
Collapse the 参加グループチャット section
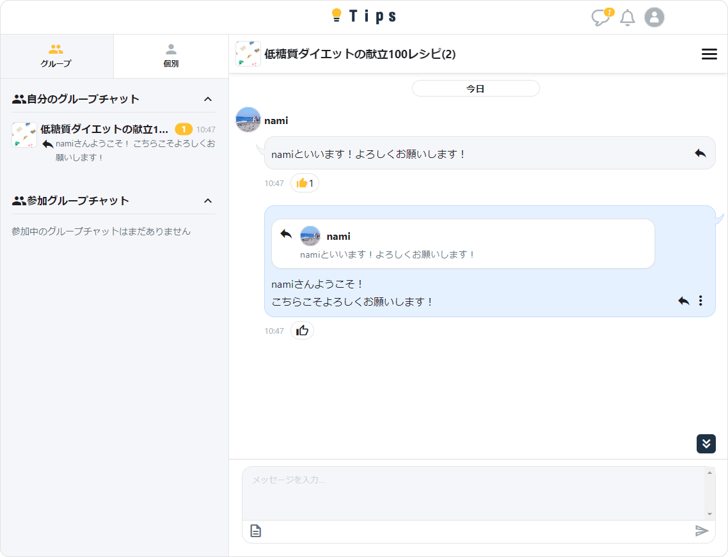208,201
